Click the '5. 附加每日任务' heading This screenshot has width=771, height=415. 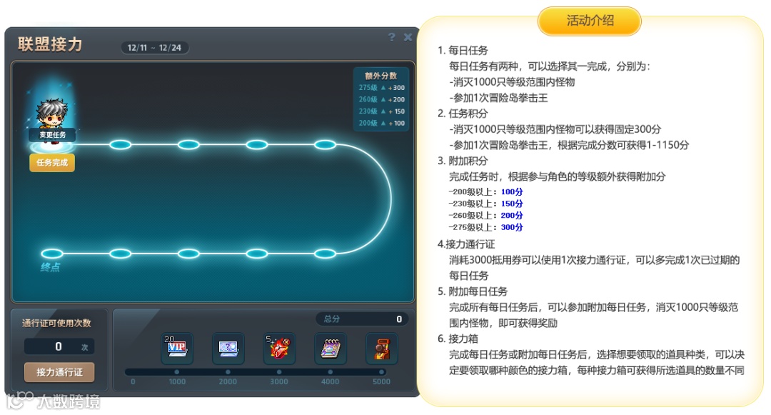[473, 291]
